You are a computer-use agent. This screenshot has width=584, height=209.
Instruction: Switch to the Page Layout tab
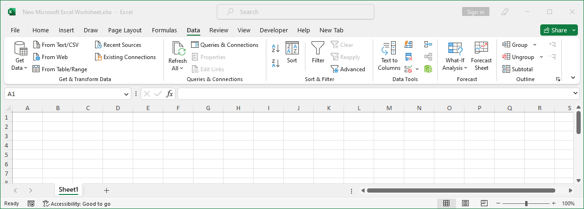point(125,30)
